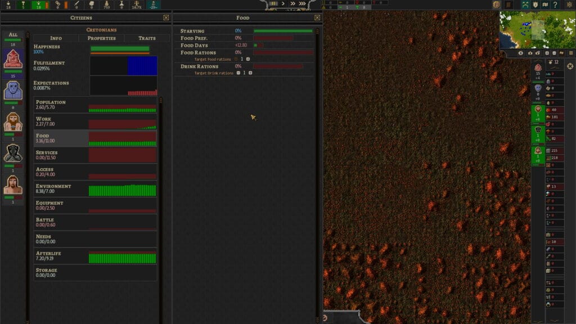576x324 pixels.
Task: Select the Equipment stat row
Action: [96, 205]
